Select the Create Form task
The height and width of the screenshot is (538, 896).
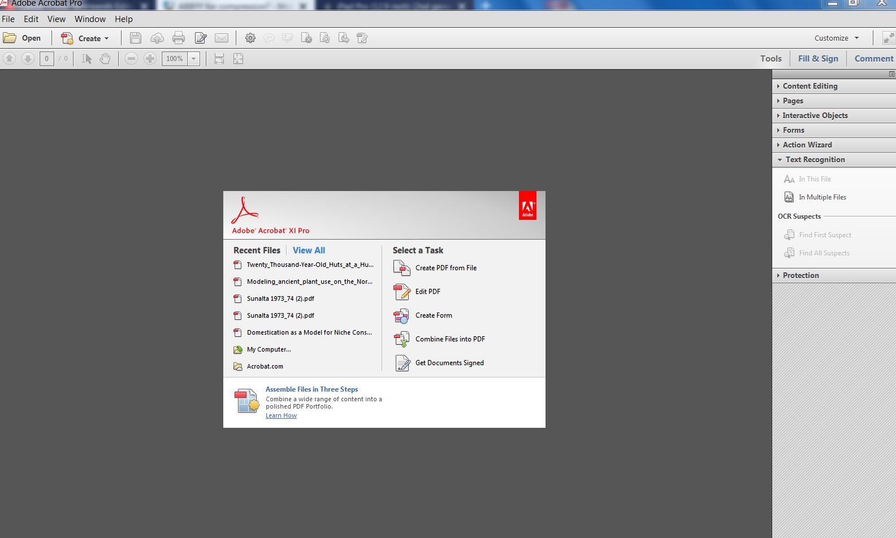[x=423, y=315]
